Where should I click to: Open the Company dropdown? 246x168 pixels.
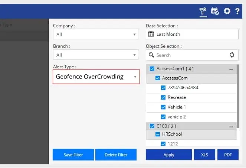(x=95, y=35)
